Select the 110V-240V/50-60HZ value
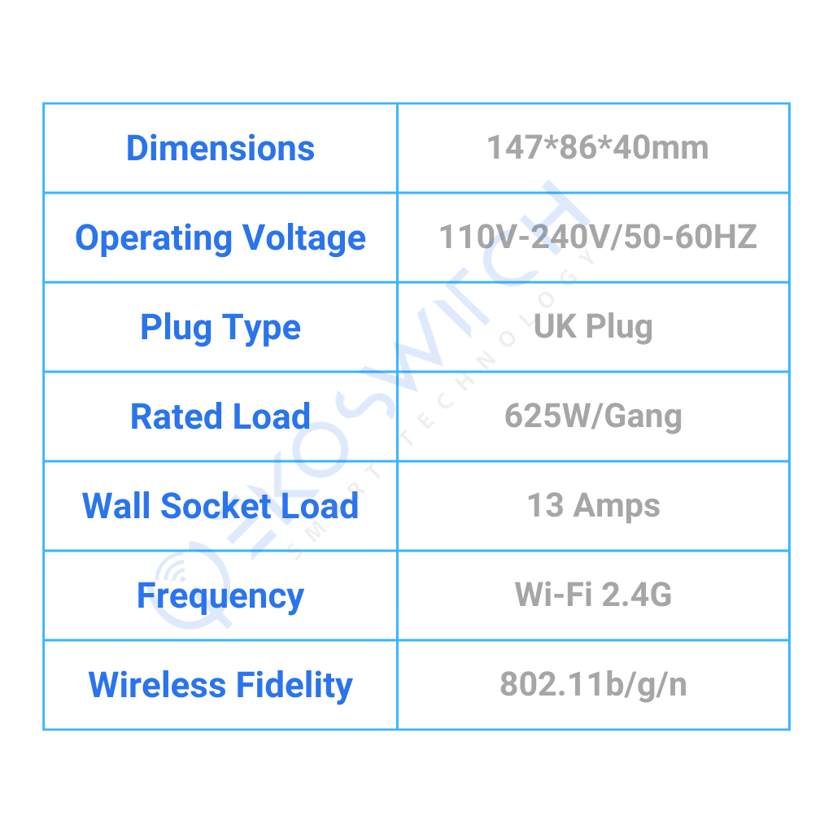Viewport: 833px width, 833px height. click(x=598, y=237)
